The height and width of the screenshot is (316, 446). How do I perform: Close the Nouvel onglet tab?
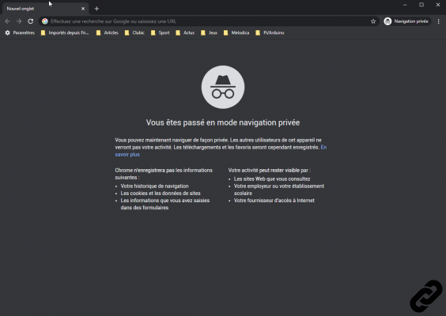click(x=83, y=9)
